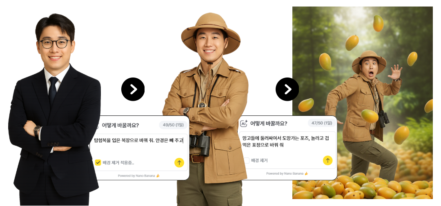Click Powered by Nano Banana in the first panel

136,176
